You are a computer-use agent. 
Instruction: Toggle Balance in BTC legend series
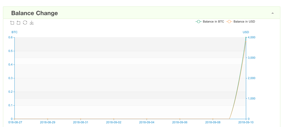pos(210,22)
